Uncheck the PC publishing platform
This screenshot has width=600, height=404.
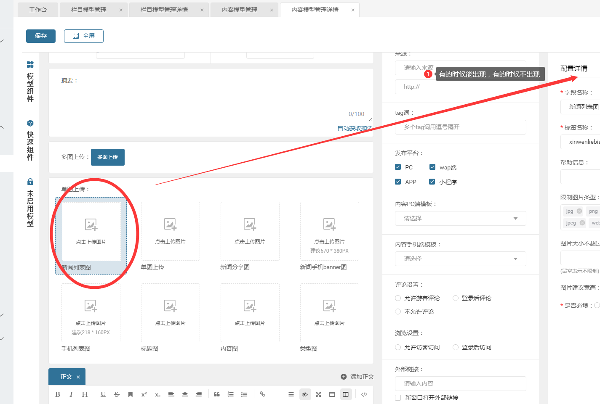coord(398,167)
